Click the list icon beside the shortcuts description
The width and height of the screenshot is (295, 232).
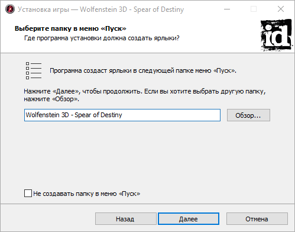(34, 70)
